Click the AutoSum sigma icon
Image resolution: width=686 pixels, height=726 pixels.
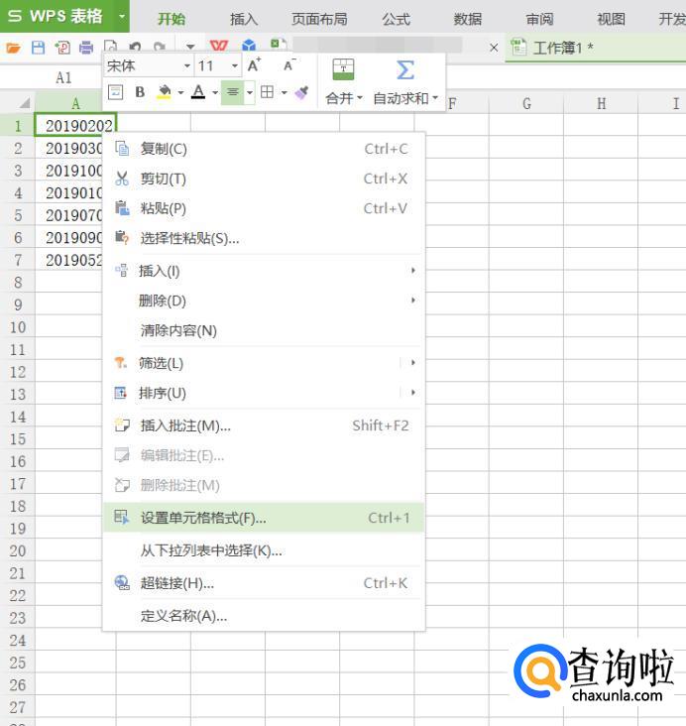[x=405, y=69]
